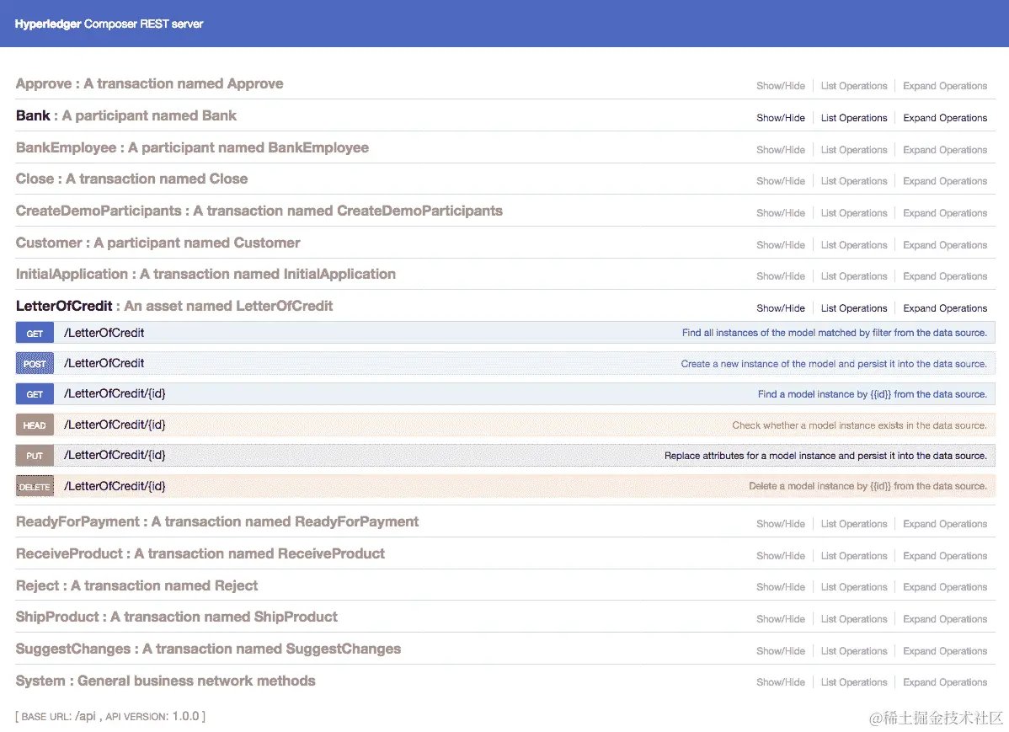This screenshot has width=1009, height=732.
Task: Click the PUT method badge
Action: tap(35, 456)
